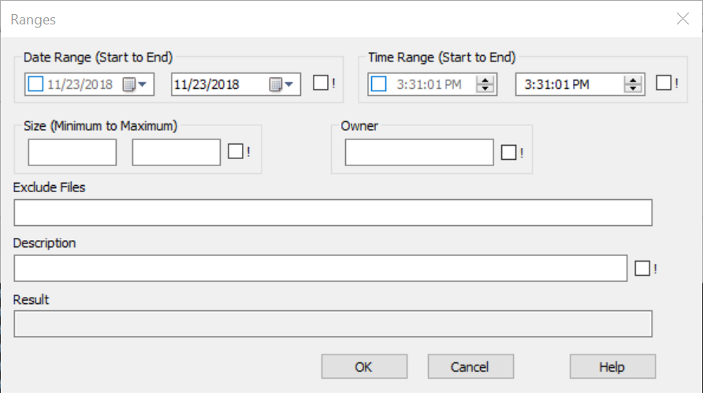Close the Ranges window
This screenshot has height=393, width=703.
683,19
